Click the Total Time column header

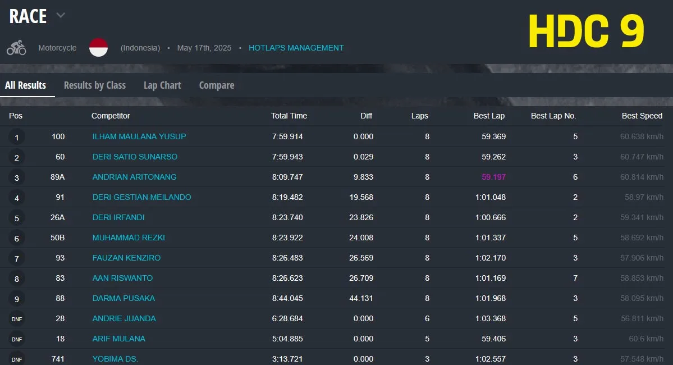289,116
